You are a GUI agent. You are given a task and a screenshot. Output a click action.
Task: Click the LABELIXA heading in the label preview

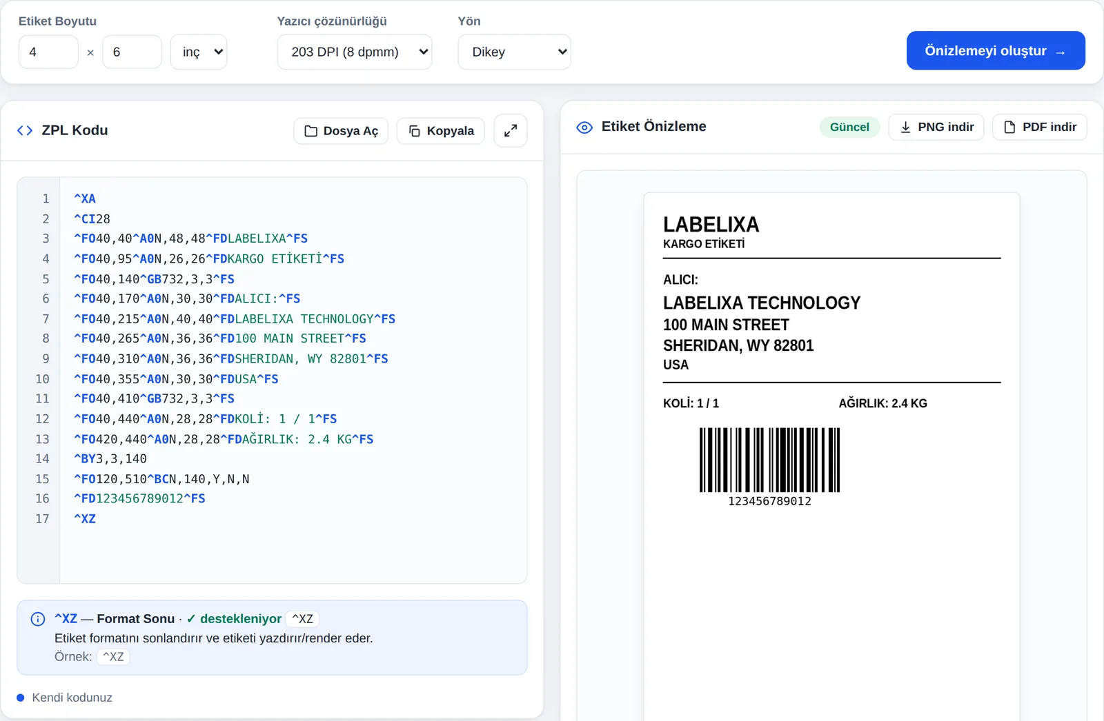tap(711, 225)
